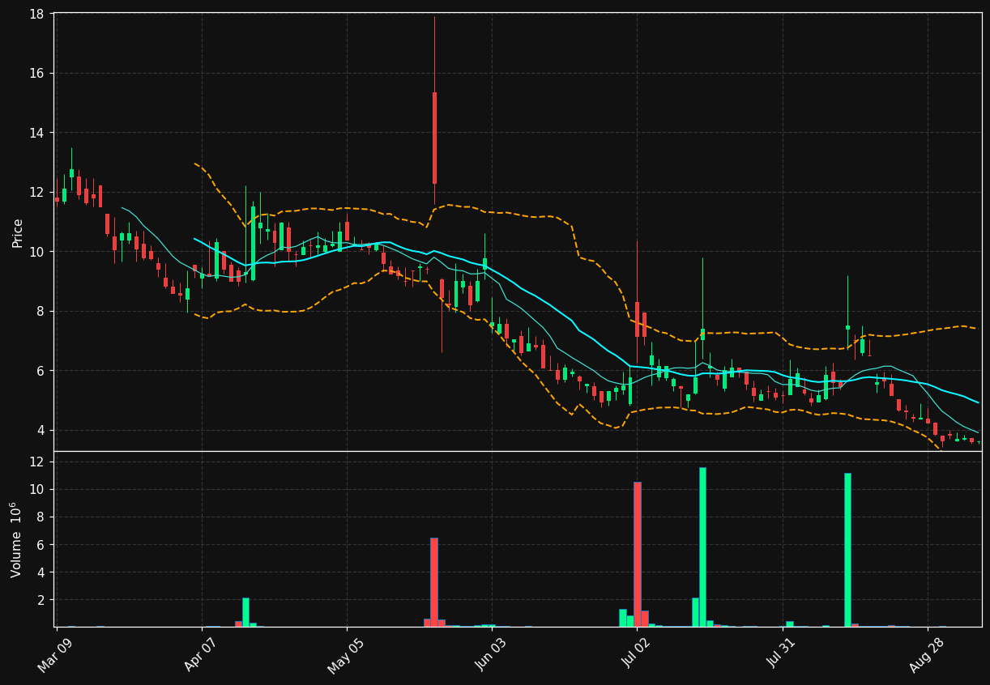Click the price tick label 18

pos(39,14)
